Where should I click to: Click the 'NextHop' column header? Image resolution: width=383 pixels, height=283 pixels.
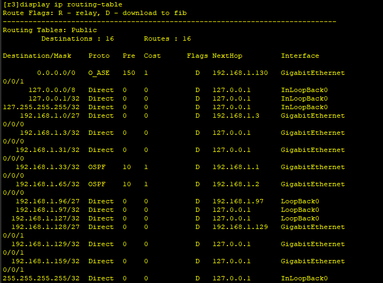coord(227,56)
